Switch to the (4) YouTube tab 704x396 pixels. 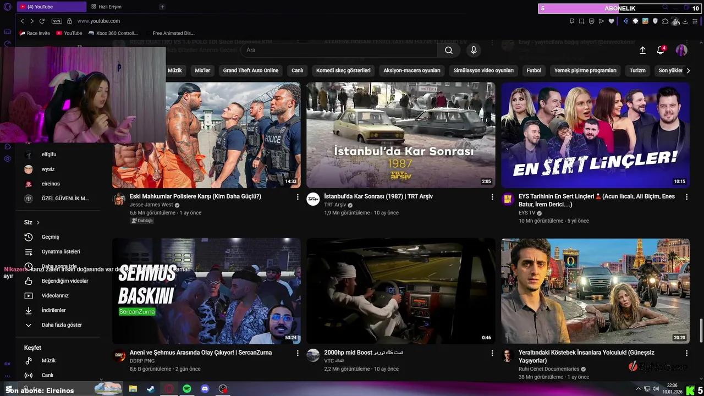coord(51,7)
